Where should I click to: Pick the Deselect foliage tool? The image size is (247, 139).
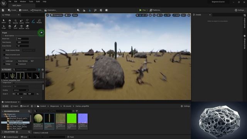click(x=15, y=21)
